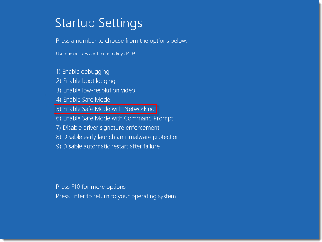Select Enable low-resolution video

(x=95, y=90)
